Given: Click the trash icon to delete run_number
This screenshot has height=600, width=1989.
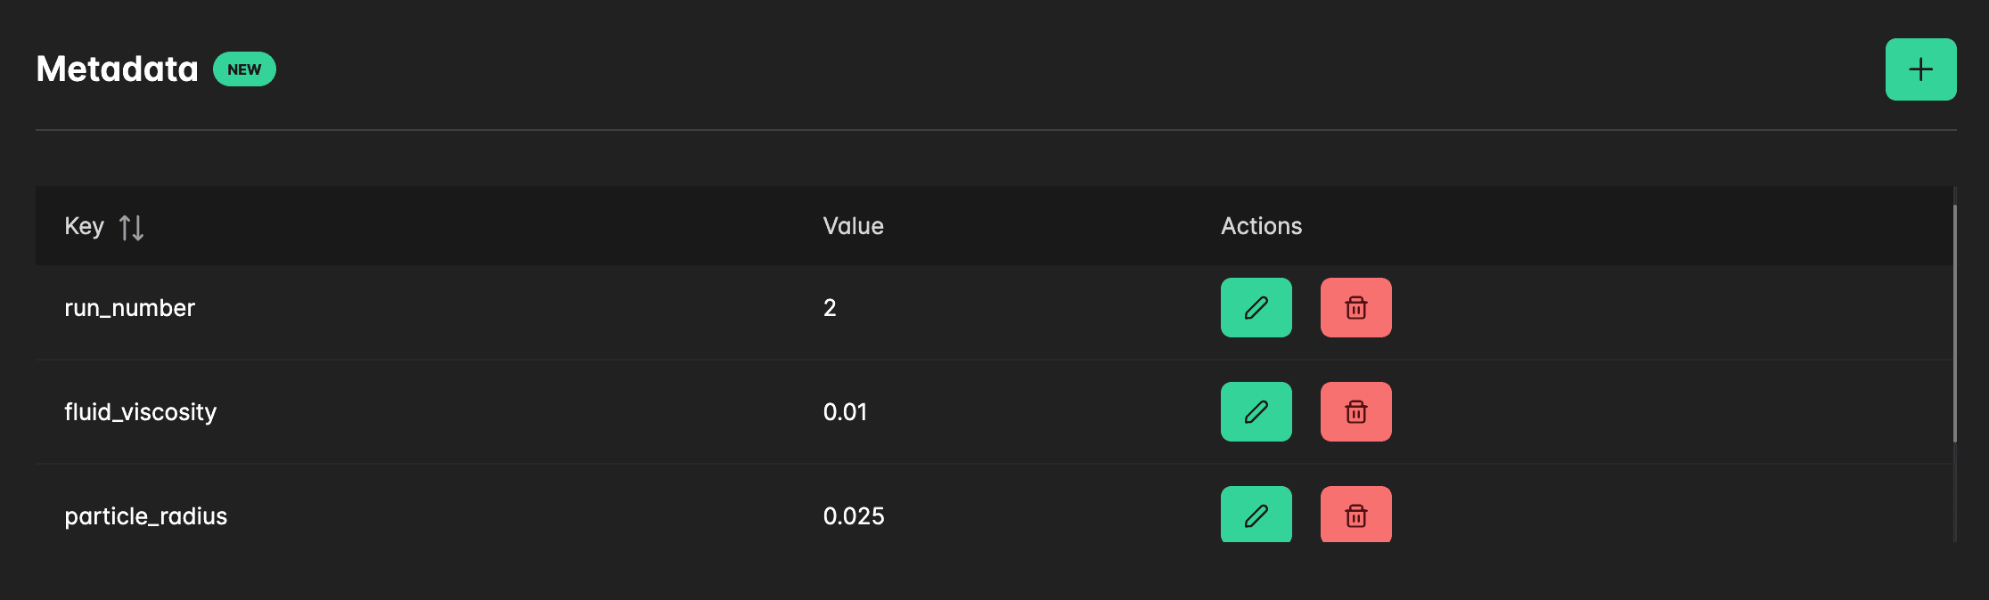Looking at the screenshot, I should pos(1355,307).
